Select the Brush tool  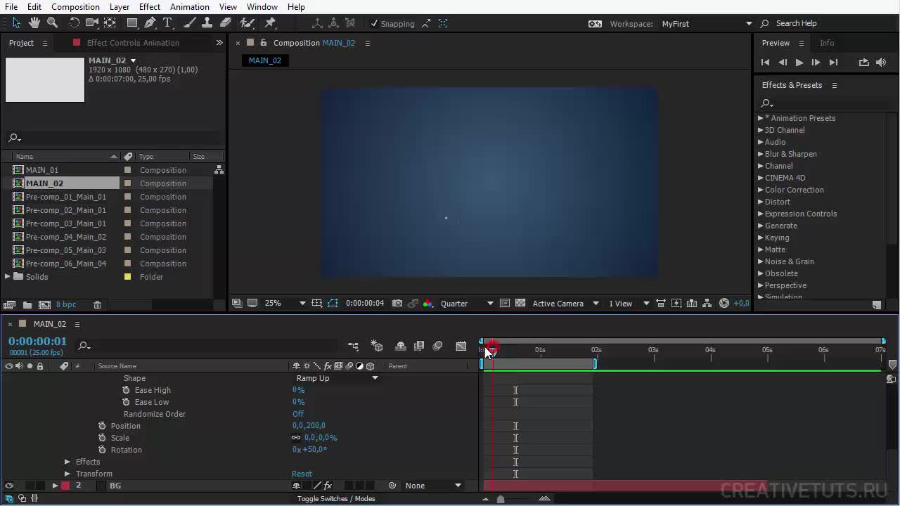coord(190,23)
